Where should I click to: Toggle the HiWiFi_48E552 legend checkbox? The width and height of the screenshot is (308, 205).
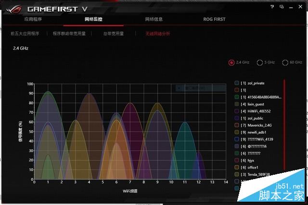237,111
